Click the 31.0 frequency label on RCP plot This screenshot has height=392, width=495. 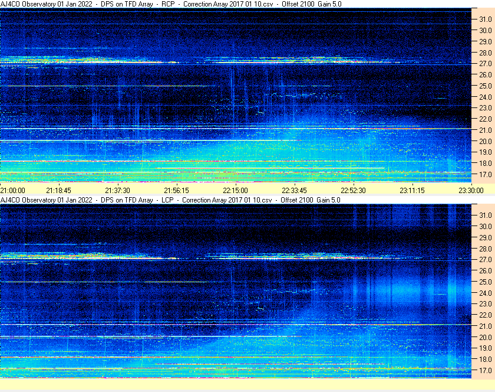click(486, 19)
